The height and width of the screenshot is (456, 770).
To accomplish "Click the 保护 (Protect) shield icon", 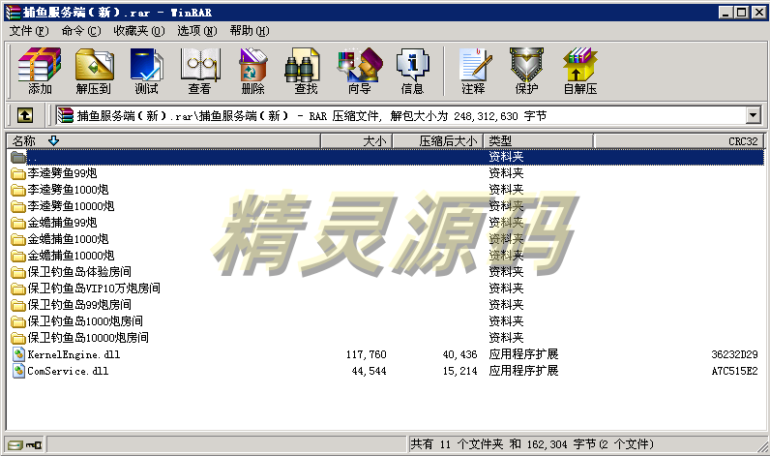I will [x=526, y=64].
